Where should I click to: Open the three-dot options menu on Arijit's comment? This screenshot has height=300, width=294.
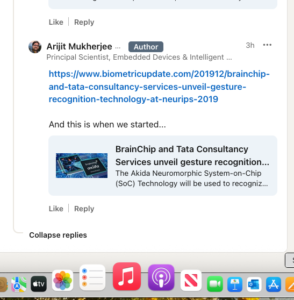267,45
